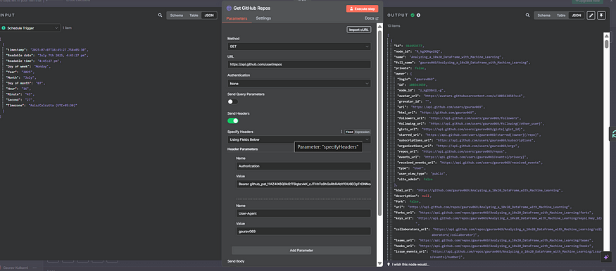Click the "hooks_url" key in output
This screenshot has width=616, height=271.
click(x=405, y=246)
